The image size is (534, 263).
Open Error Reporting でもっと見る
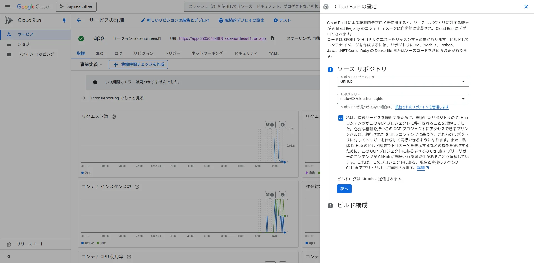point(113,98)
